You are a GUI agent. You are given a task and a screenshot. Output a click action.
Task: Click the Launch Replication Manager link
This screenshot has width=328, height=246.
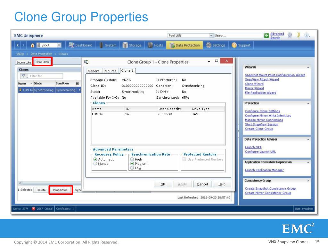click(264, 170)
